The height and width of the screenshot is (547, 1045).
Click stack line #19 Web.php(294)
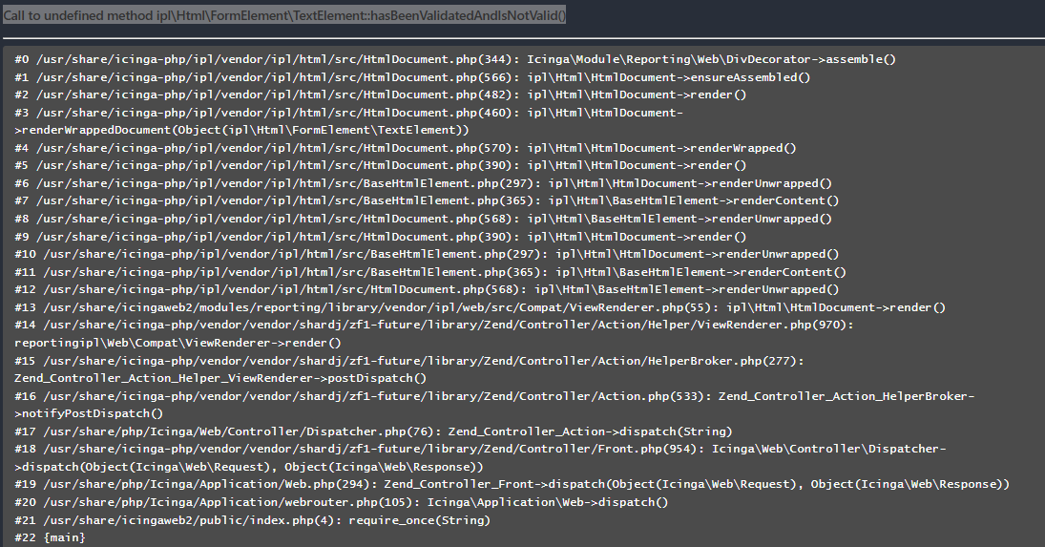click(x=512, y=484)
